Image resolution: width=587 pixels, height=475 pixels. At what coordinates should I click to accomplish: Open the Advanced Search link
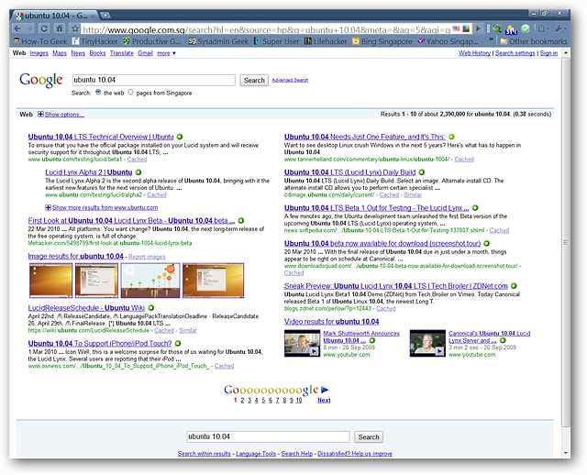(x=290, y=80)
